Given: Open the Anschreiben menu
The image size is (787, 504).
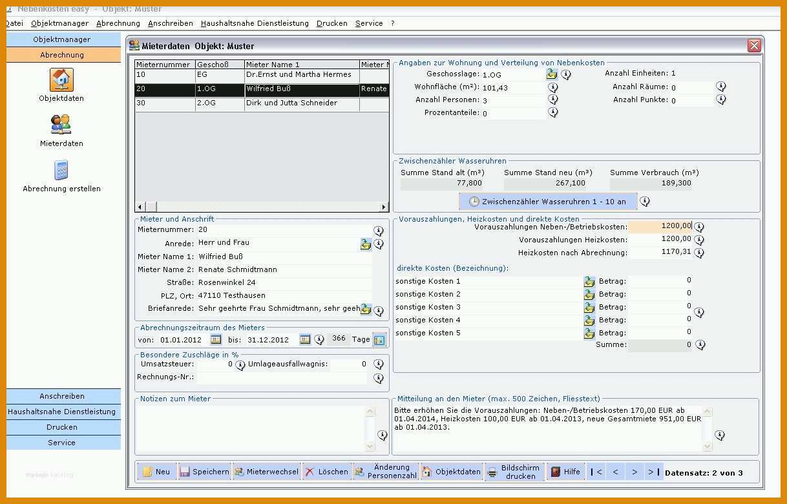Looking at the screenshot, I should 171,23.
